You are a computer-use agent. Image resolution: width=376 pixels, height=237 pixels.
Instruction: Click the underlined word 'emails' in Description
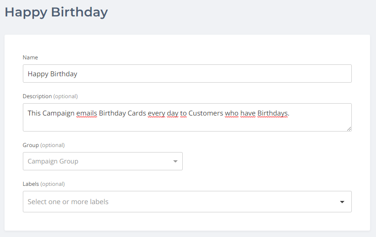[86, 113]
